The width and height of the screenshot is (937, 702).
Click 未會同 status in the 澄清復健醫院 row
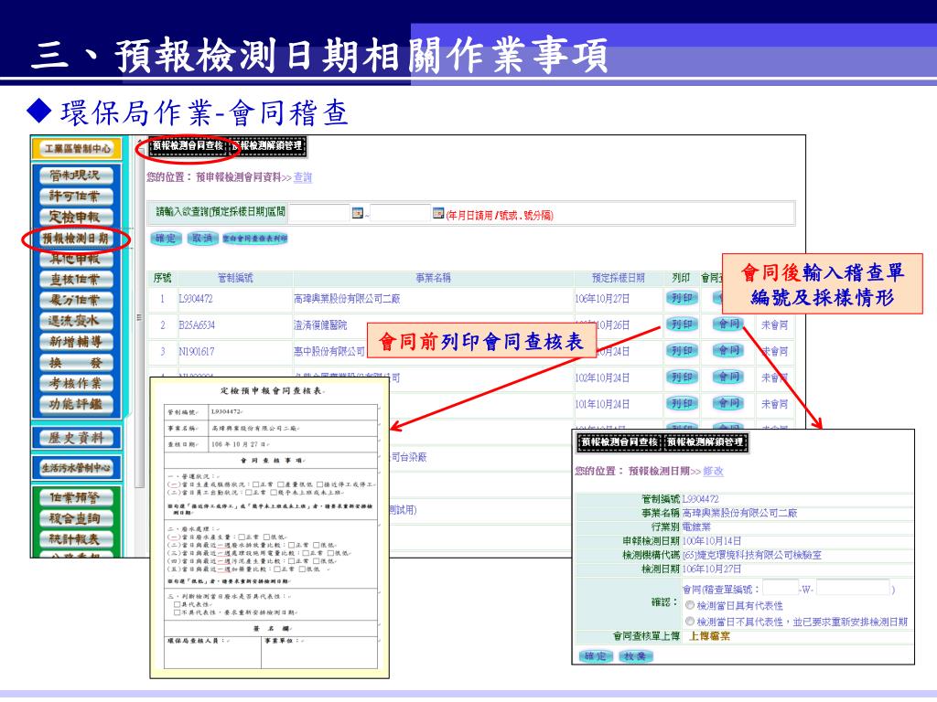pyautogui.click(x=774, y=325)
